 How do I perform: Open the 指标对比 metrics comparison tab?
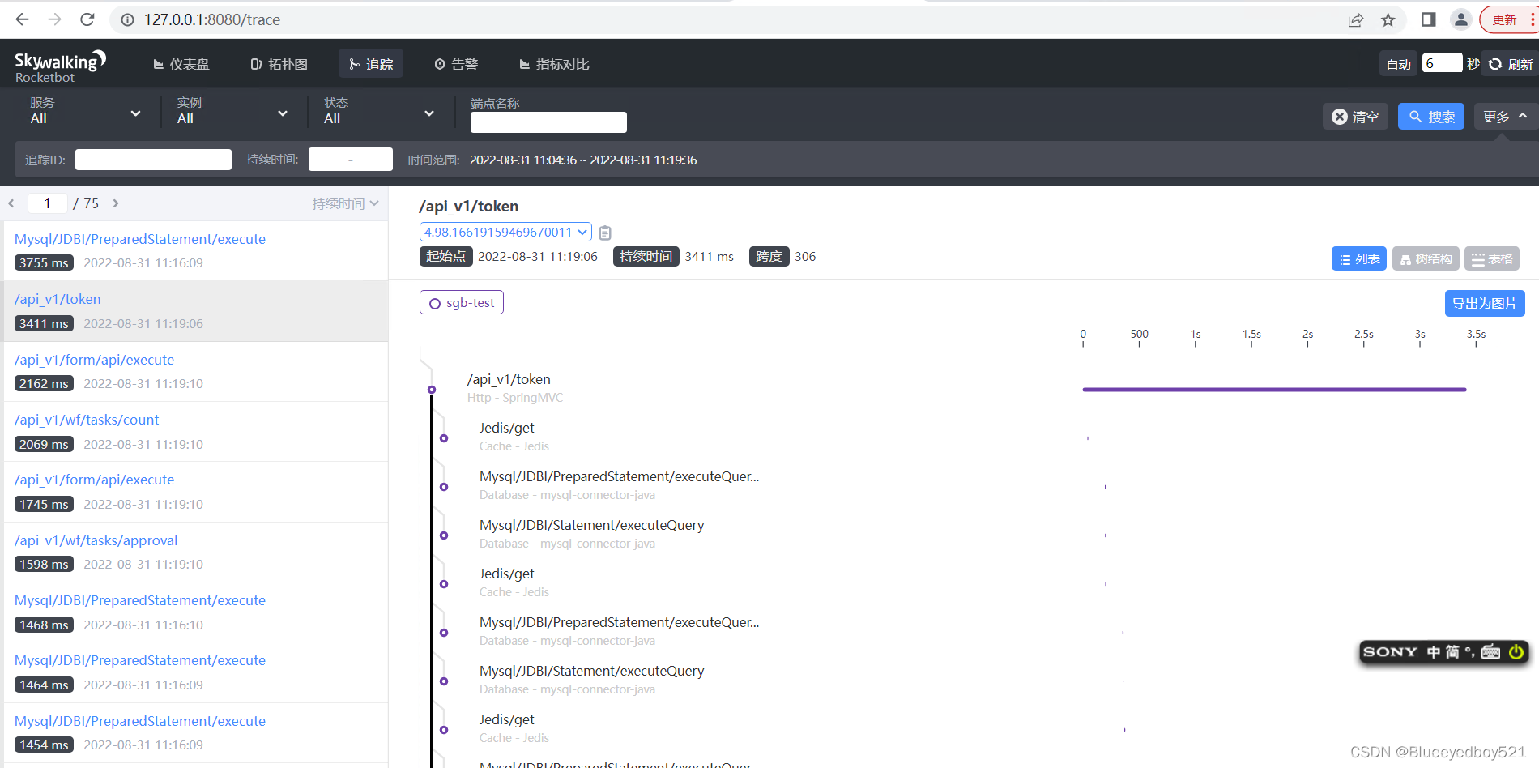tap(555, 64)
